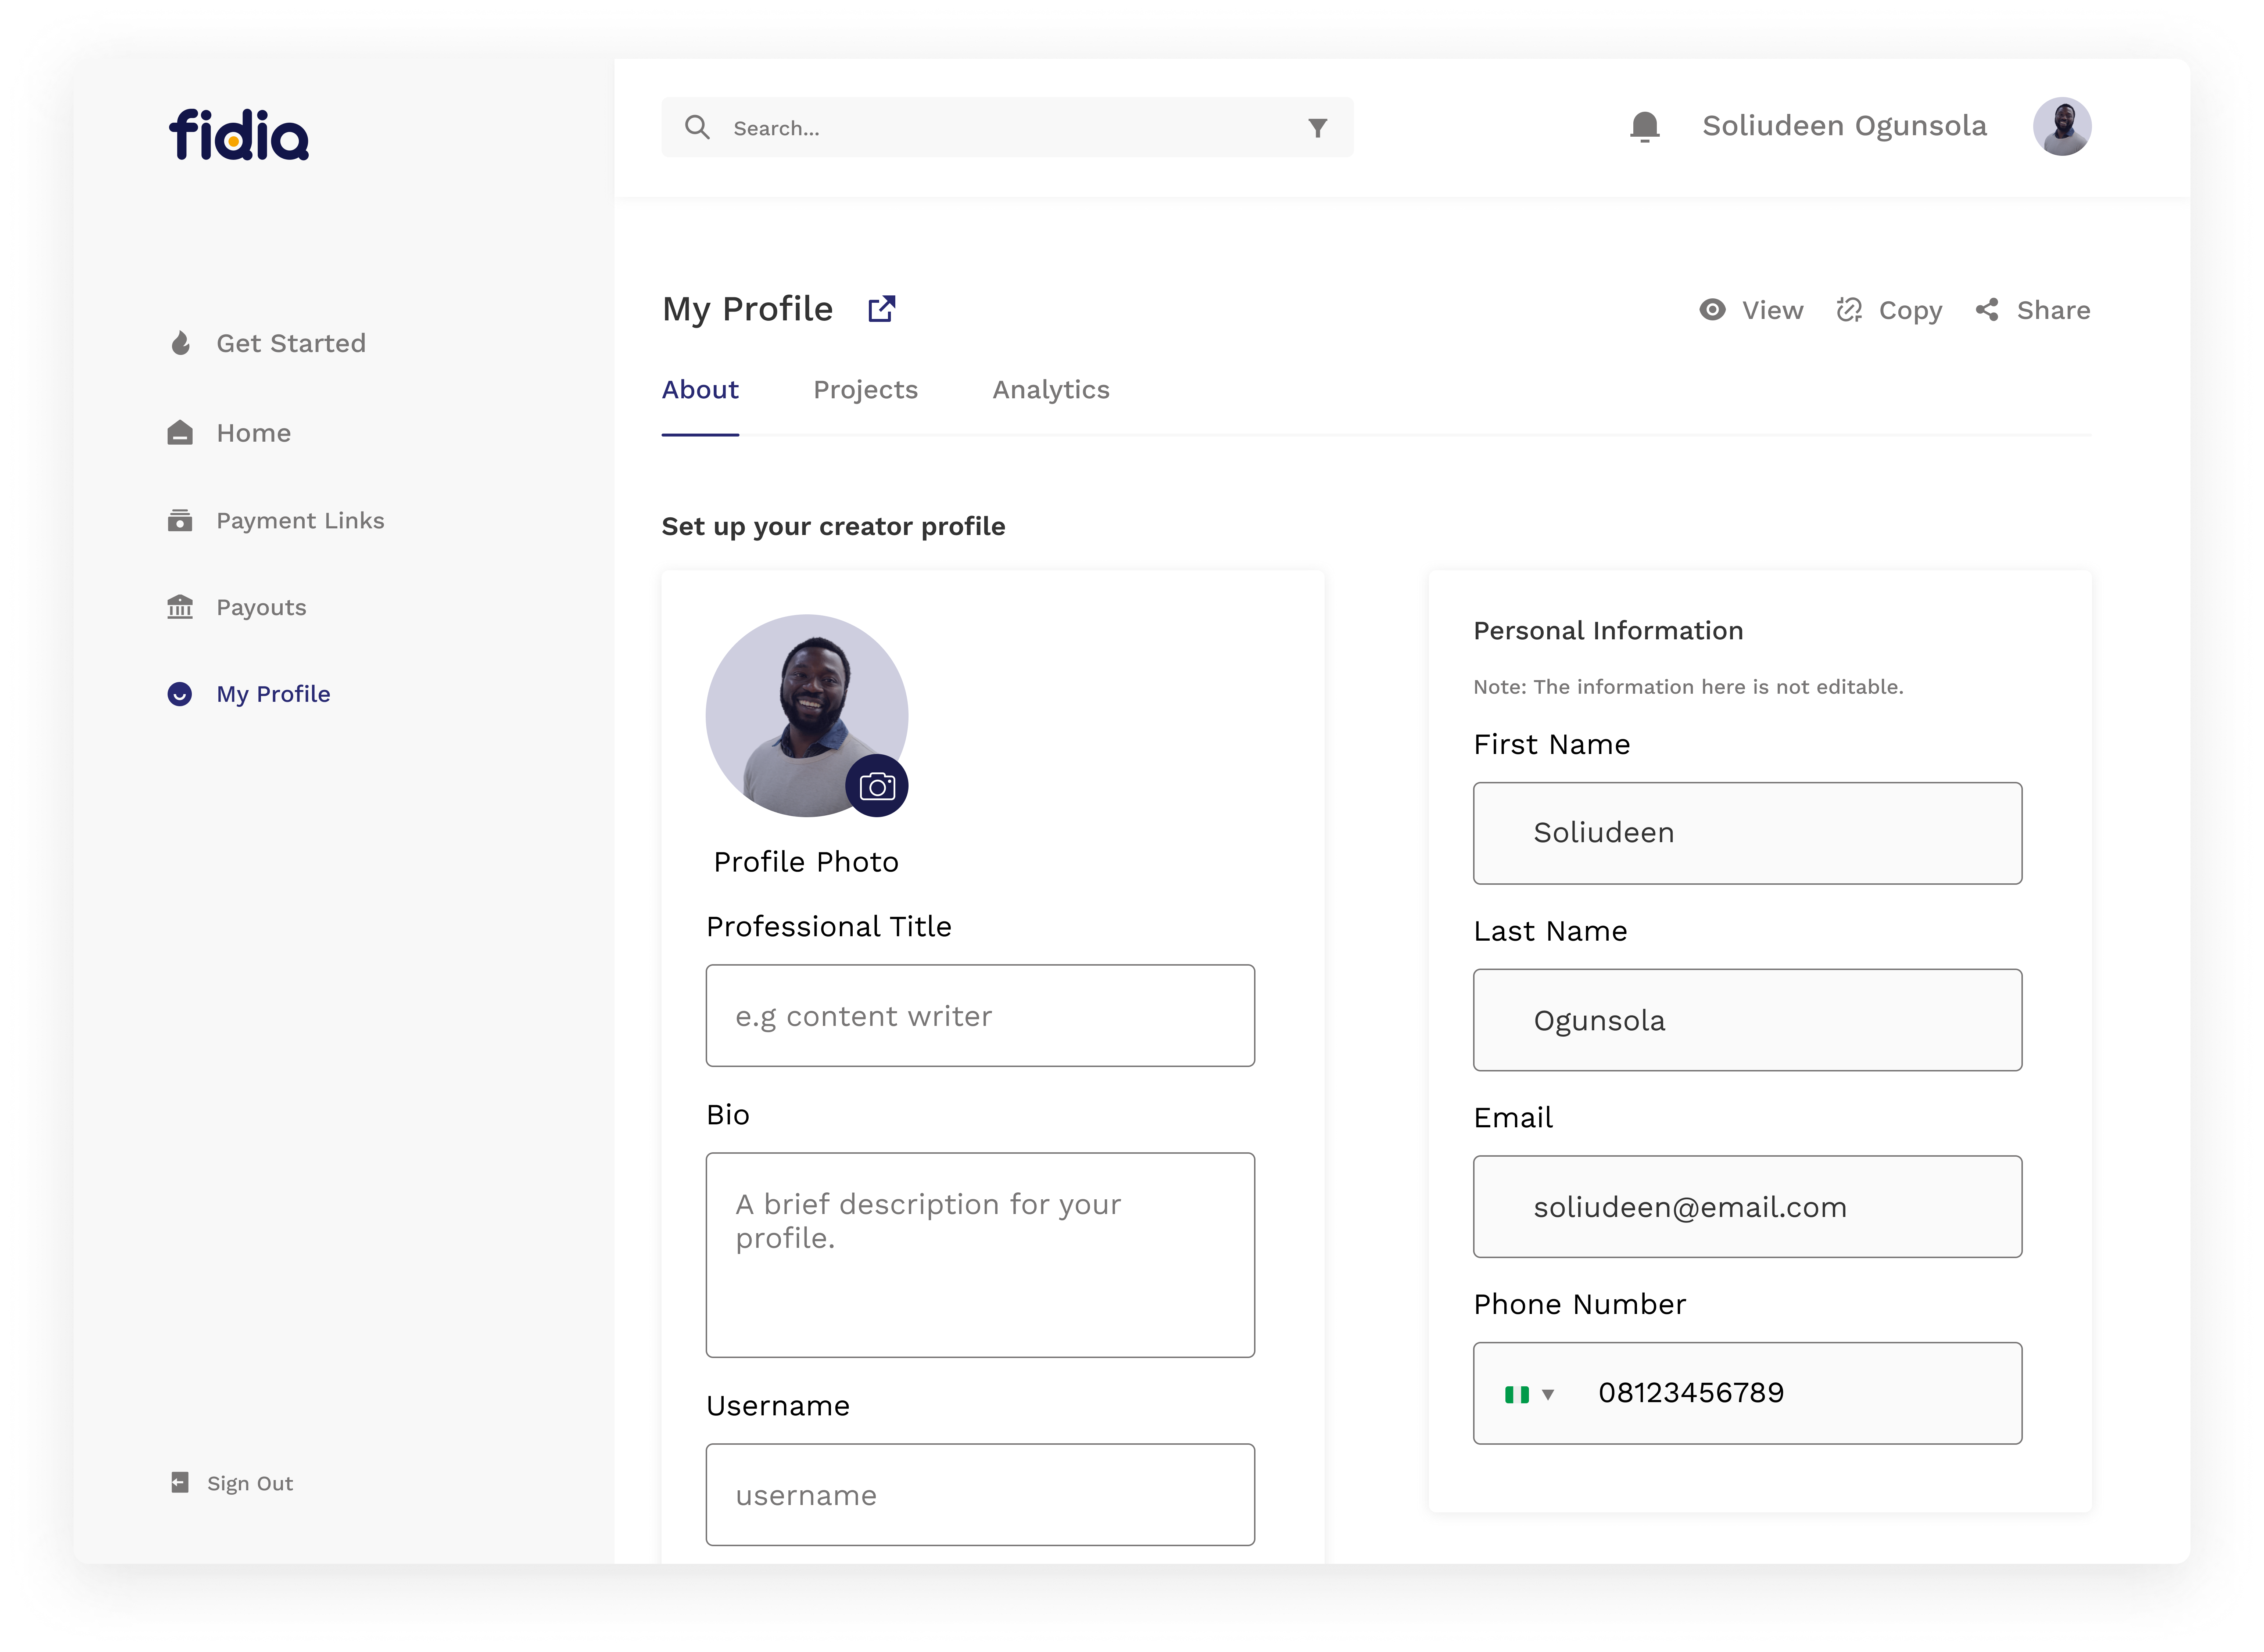This screenshot has height=1652, width=2264.
Task: Click the Payment Links icon
Action: (x=180, y=520)
